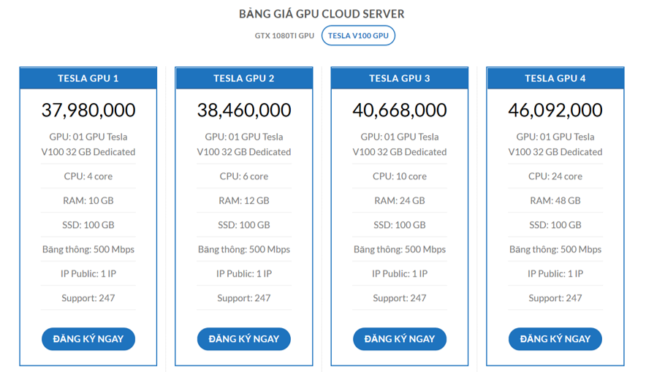Screen dimensions: 646x372
Task: Click ĐĂNG KÝ NGAY under Tesla GPU 1
Action: click(x=88, y=338)
